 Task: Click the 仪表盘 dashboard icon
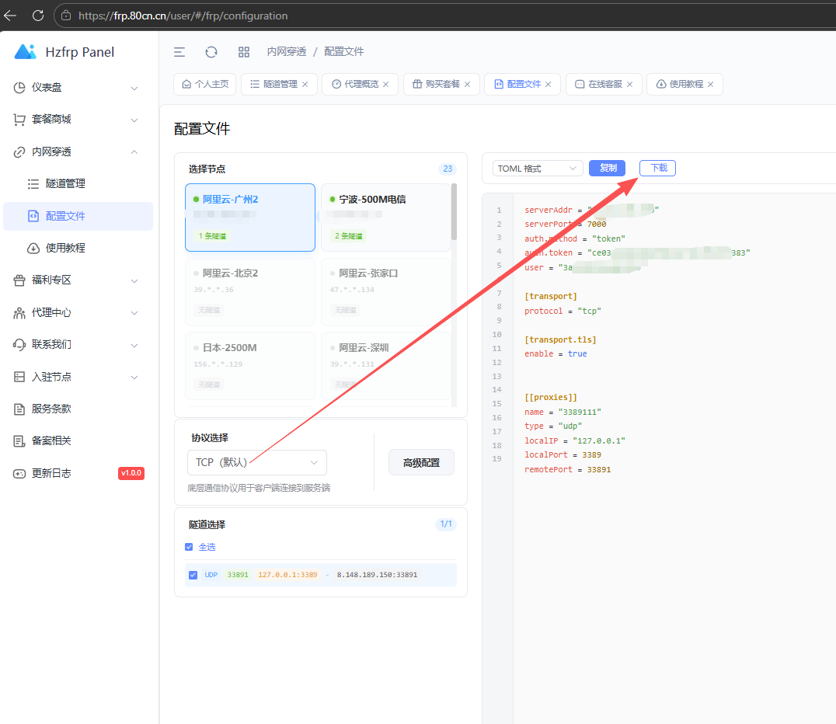(19, 88)
